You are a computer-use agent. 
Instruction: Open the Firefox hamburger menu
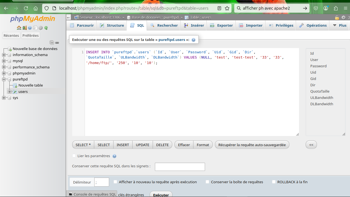(345, 8)
